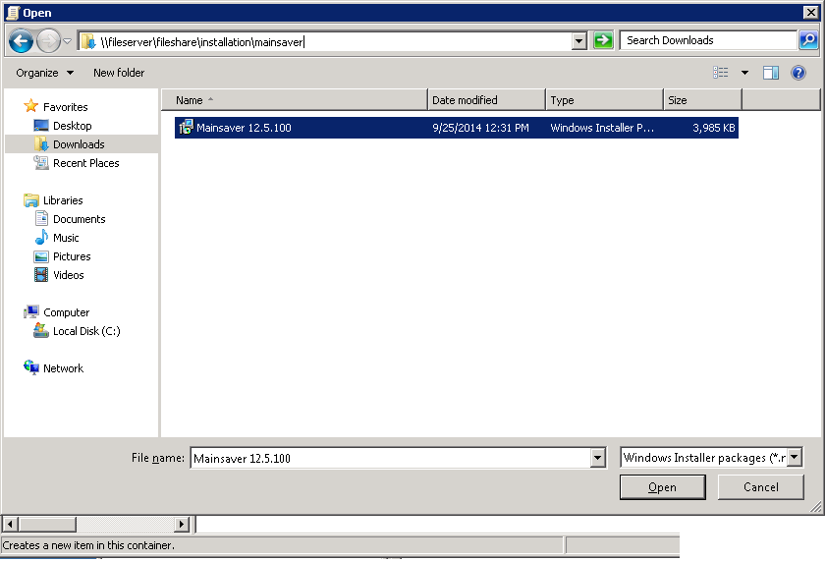Click the help question mark icon
Image resolution: width=825 pixels, height=561 pixels.
click(x=798, y=73)
